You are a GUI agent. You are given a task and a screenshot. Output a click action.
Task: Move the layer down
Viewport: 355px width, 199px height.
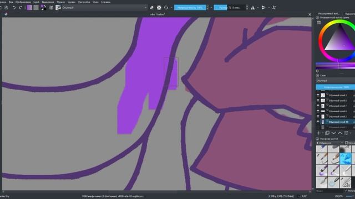(x=334, y=133)
